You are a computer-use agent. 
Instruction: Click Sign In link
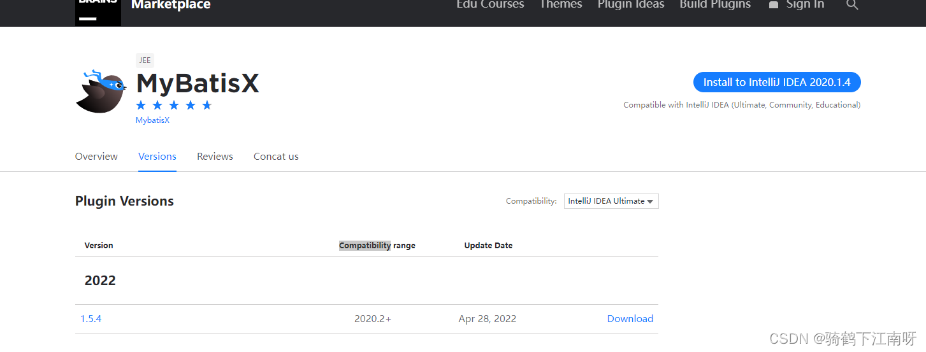coord(805,5)
